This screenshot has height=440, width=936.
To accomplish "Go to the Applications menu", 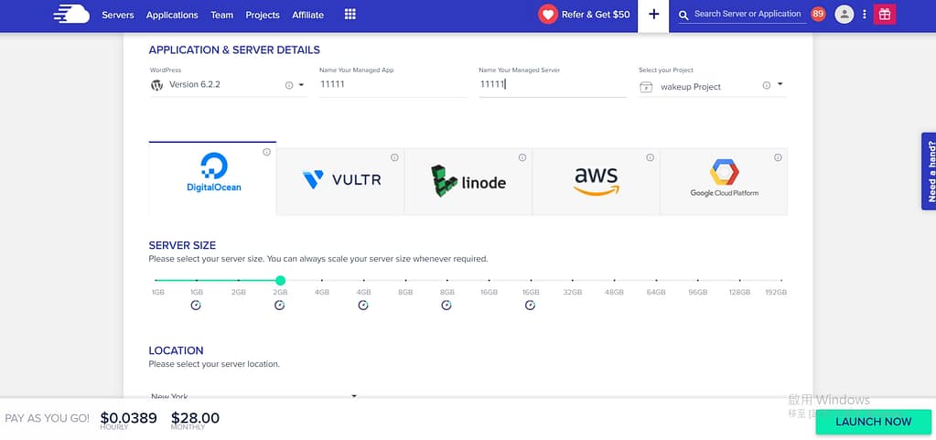I will tap(172, 16).
